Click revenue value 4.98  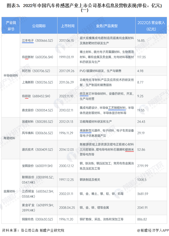click(140, 71)
